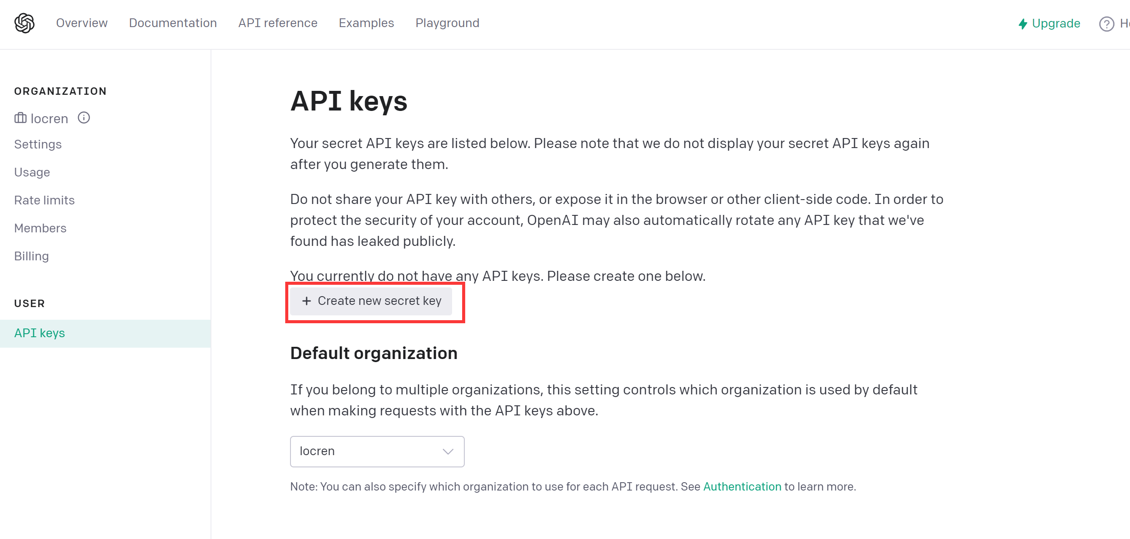This screenshot has height=539, width=1130.
Task: Open the Overview page
Action: (x=82, y=23)
